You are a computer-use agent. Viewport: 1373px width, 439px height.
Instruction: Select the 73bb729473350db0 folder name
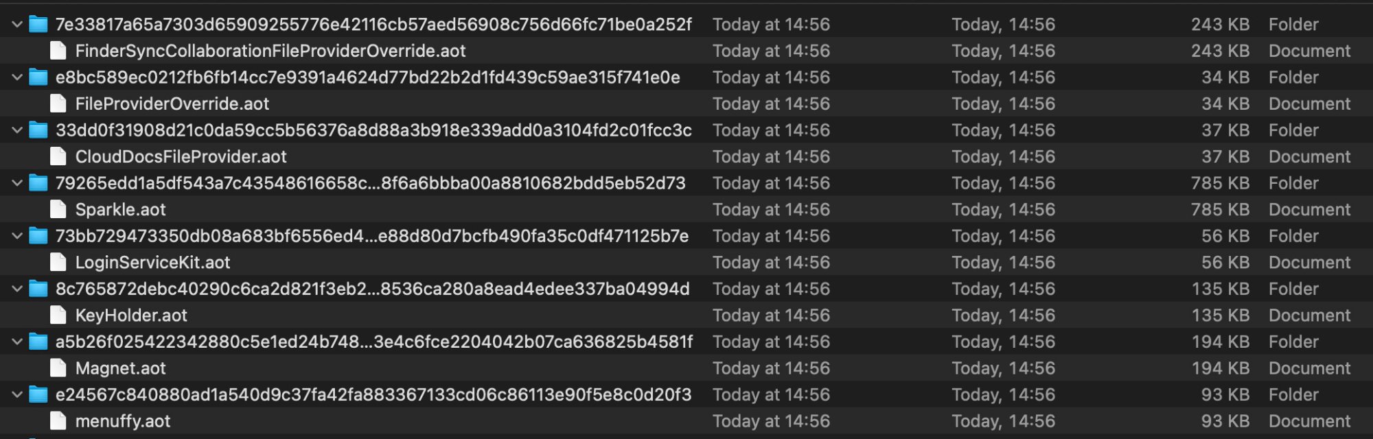(371, 236)
